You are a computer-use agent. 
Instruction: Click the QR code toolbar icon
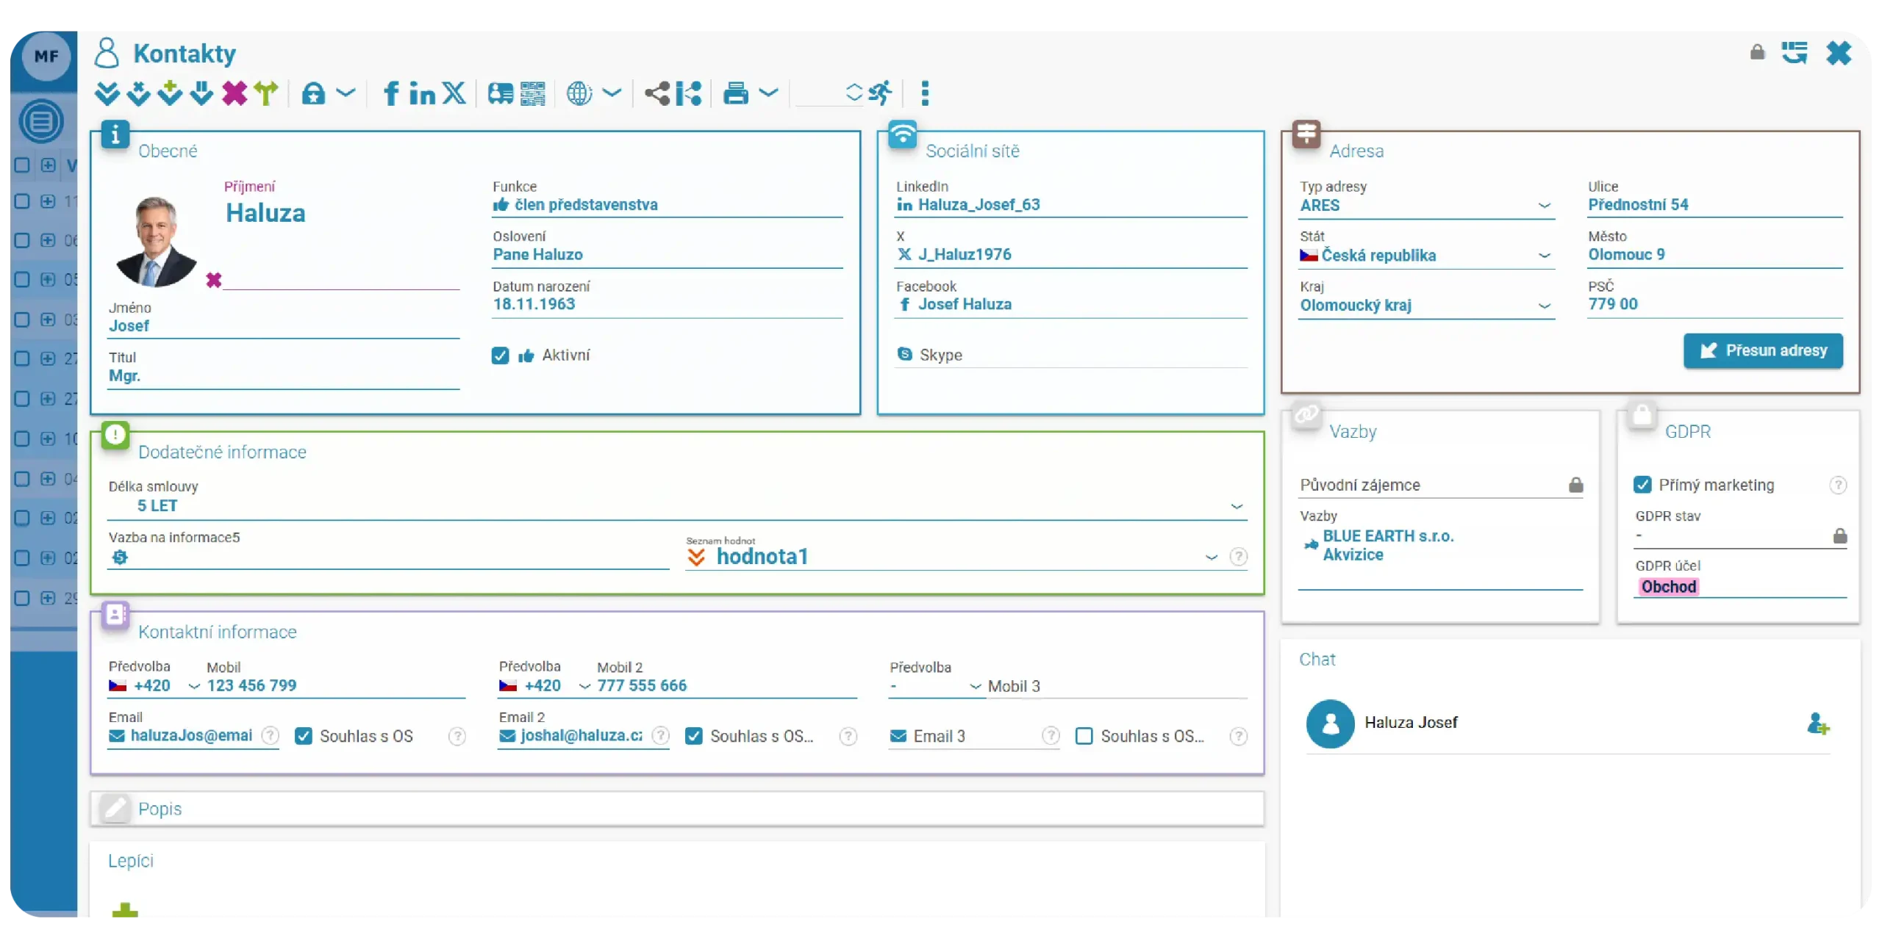pyautogui.click(x=533, y=93)
